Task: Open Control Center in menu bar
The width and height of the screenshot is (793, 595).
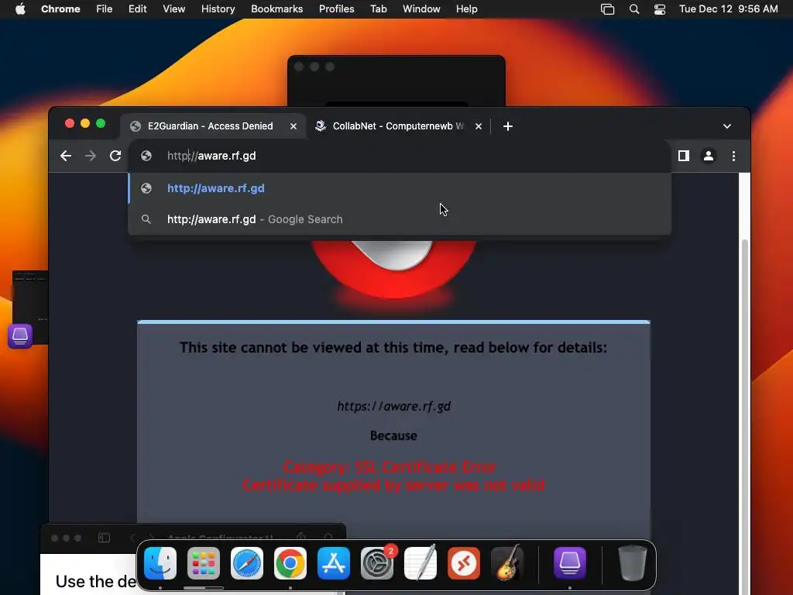Action: tap(660, 9)
